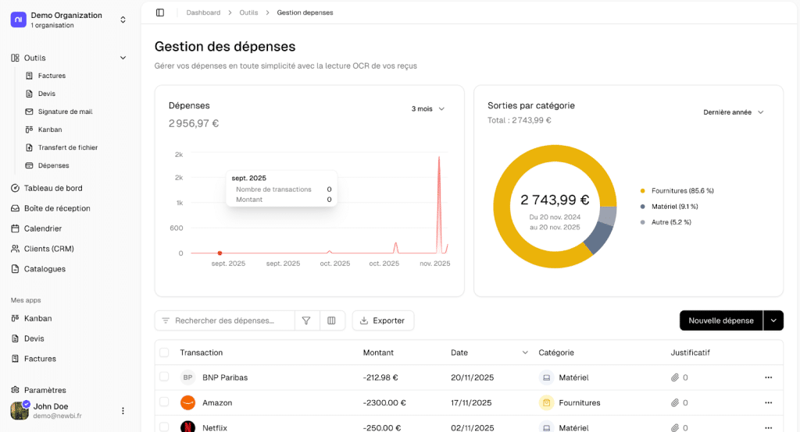Open Tableau de bord from the sidebar

52,188
